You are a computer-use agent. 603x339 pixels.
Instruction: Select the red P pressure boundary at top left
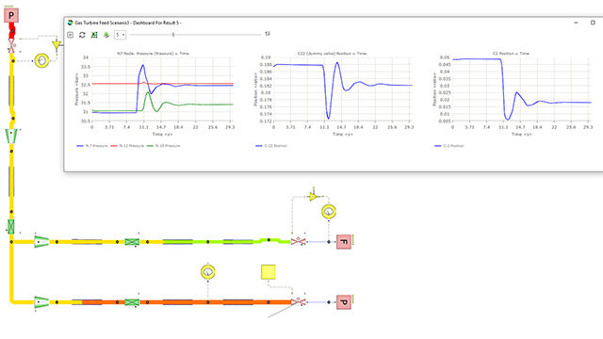(x=11, y=16)
